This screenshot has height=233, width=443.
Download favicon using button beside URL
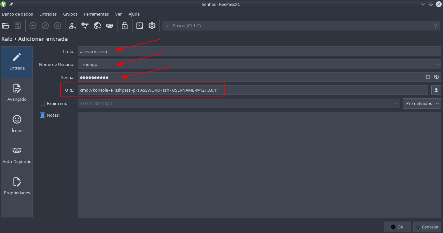pyautogui.click(x=436, y=90)
